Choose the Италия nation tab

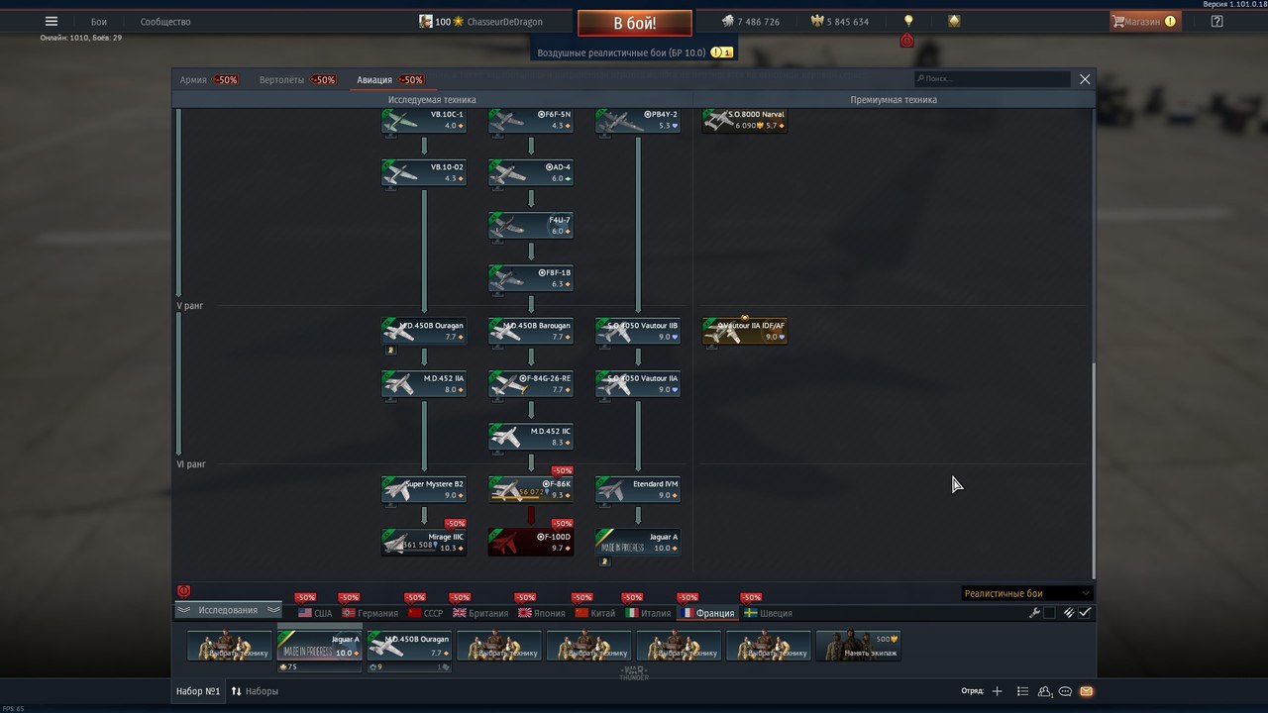[x=648, y=613]
